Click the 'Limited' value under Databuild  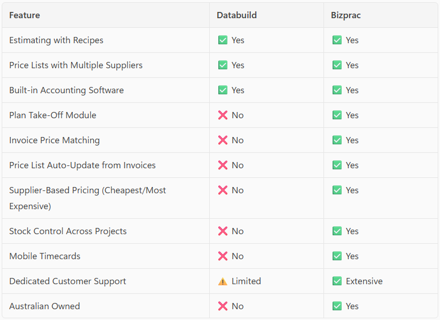(x=246, y=281)
